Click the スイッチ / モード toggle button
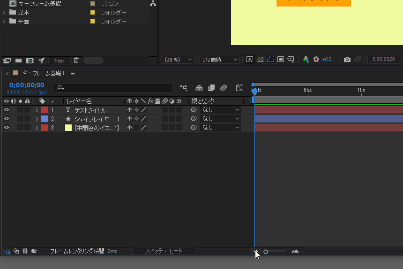Viewport: 403px width, 269px height. coord(164,251)
